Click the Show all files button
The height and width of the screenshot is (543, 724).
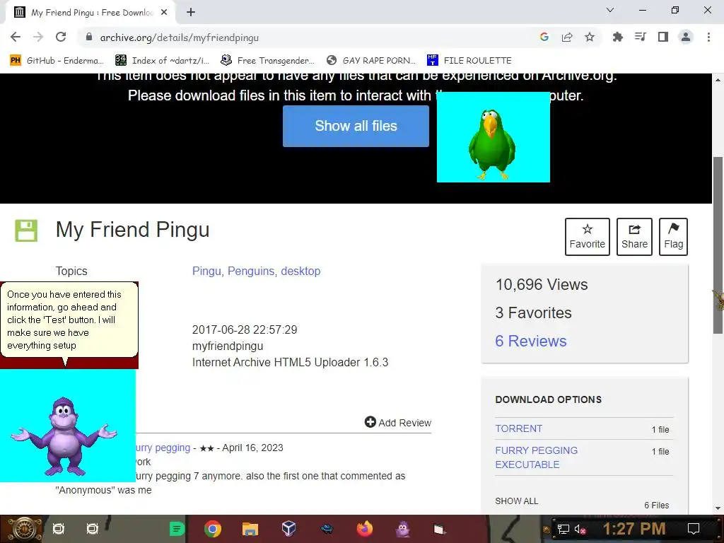point(356,126)
